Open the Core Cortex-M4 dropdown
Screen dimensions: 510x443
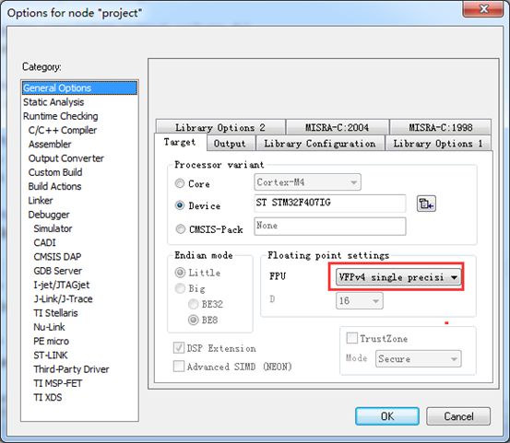coord(307,182)
